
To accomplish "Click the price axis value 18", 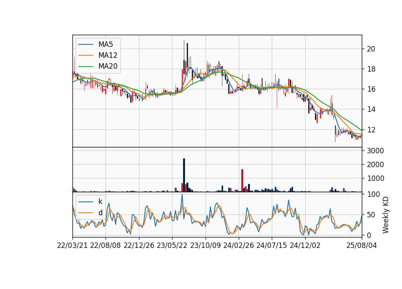I will [371, 69].
